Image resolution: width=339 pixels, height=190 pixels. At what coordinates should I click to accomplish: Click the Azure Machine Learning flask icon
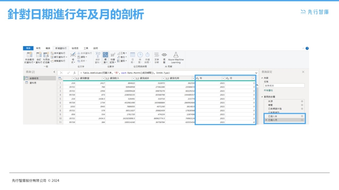point(176,55)
